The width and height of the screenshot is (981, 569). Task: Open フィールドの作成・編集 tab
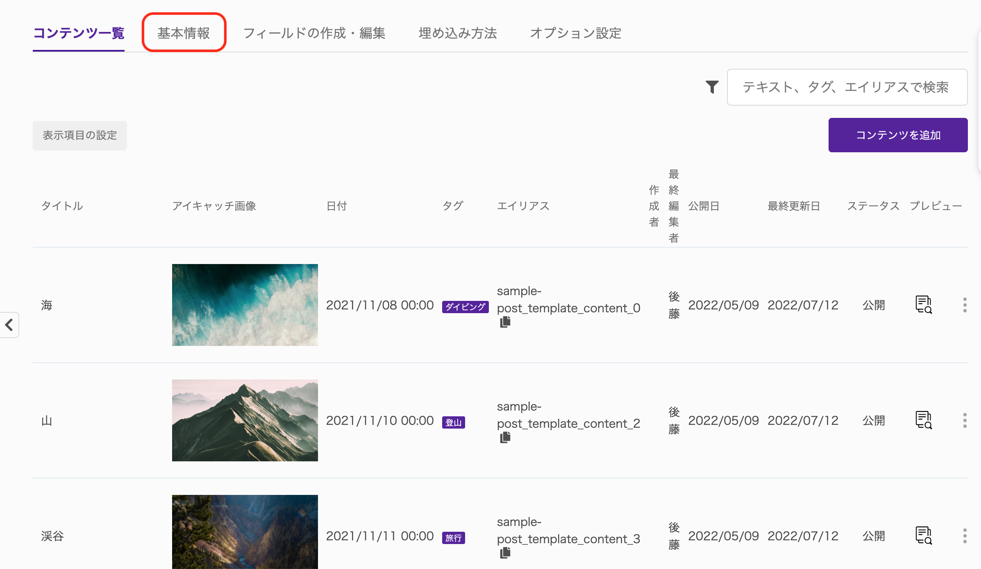tap(314, 33)
